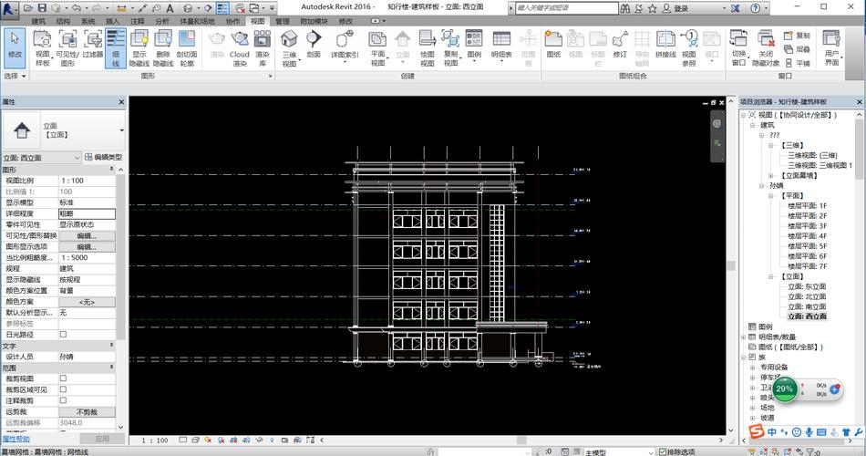Click the 绘图视图 (Drafting View) tool

[427, 47]
